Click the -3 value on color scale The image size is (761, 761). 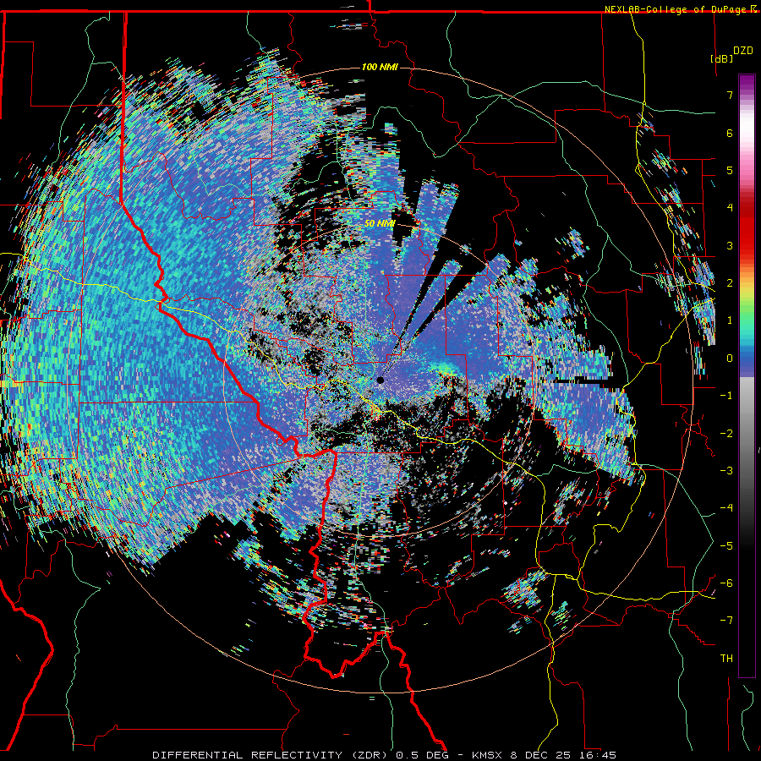coord(726,471)
